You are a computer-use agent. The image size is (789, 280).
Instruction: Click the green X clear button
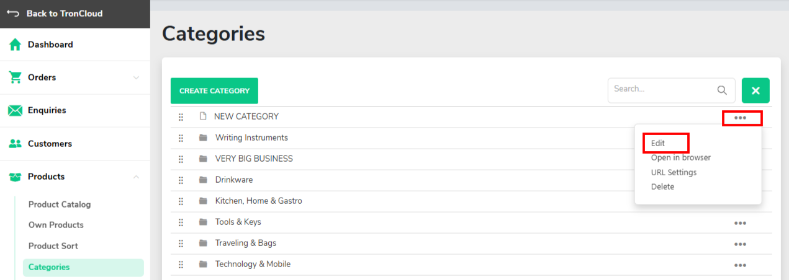click(755, 90)
